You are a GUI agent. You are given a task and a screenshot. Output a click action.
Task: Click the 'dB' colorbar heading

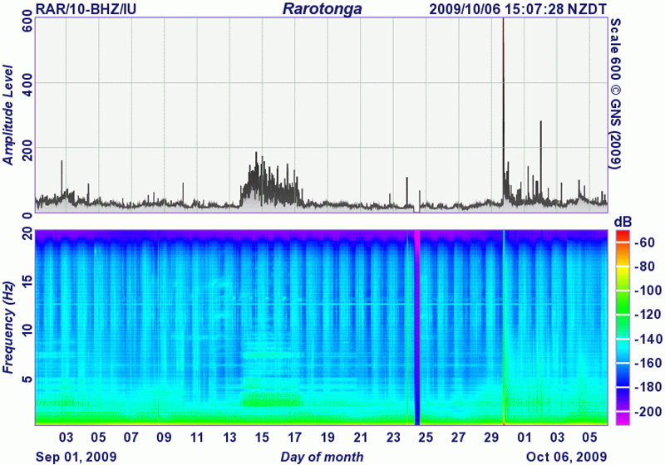pos(623,222)
